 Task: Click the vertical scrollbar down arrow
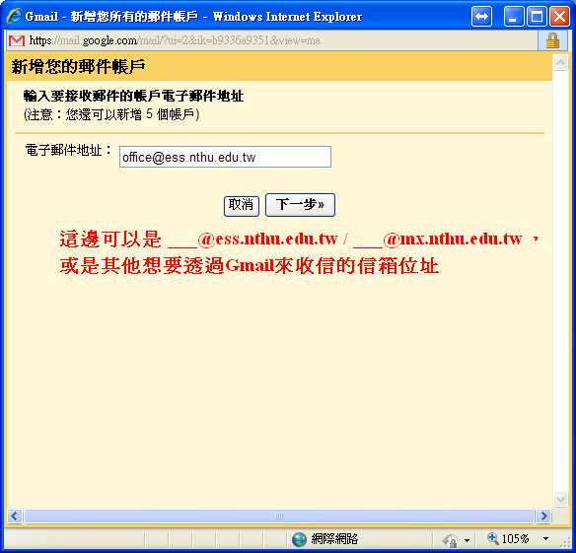point(560,500)
